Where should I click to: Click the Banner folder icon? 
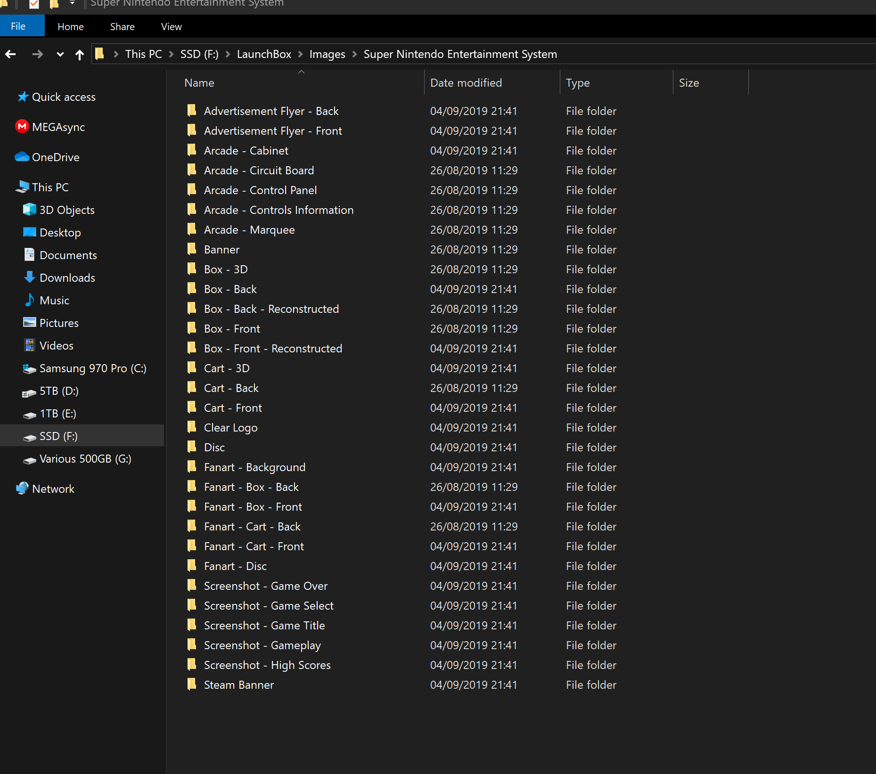coord(192,249)
